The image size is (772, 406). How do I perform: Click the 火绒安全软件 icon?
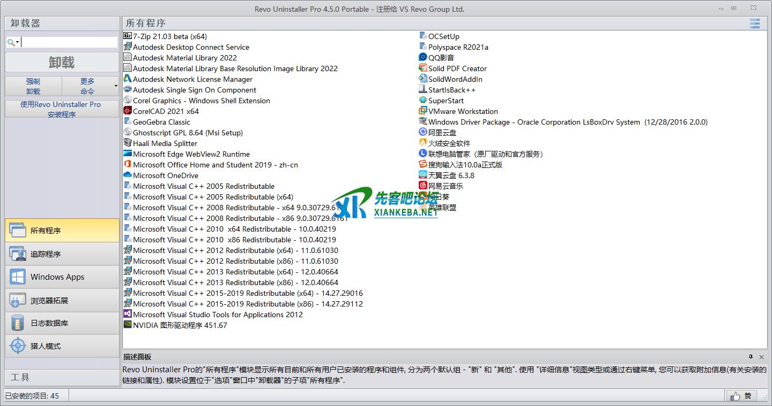[x=423, y=143]
